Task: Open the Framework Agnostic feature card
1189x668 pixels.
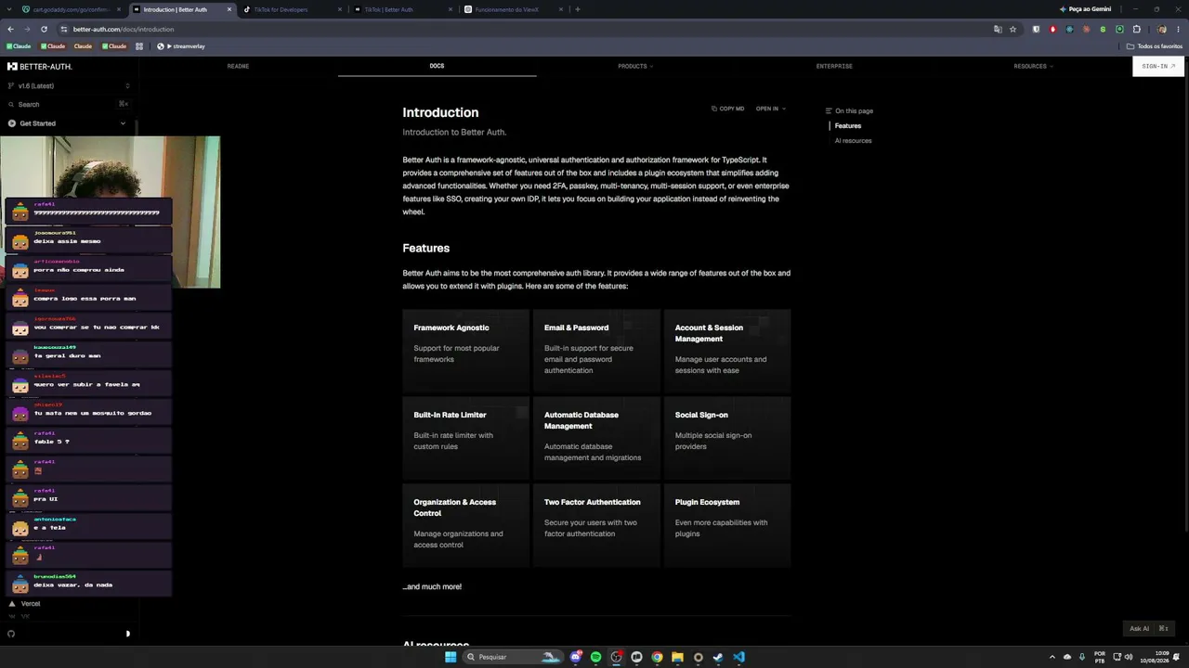Action: 465,351
